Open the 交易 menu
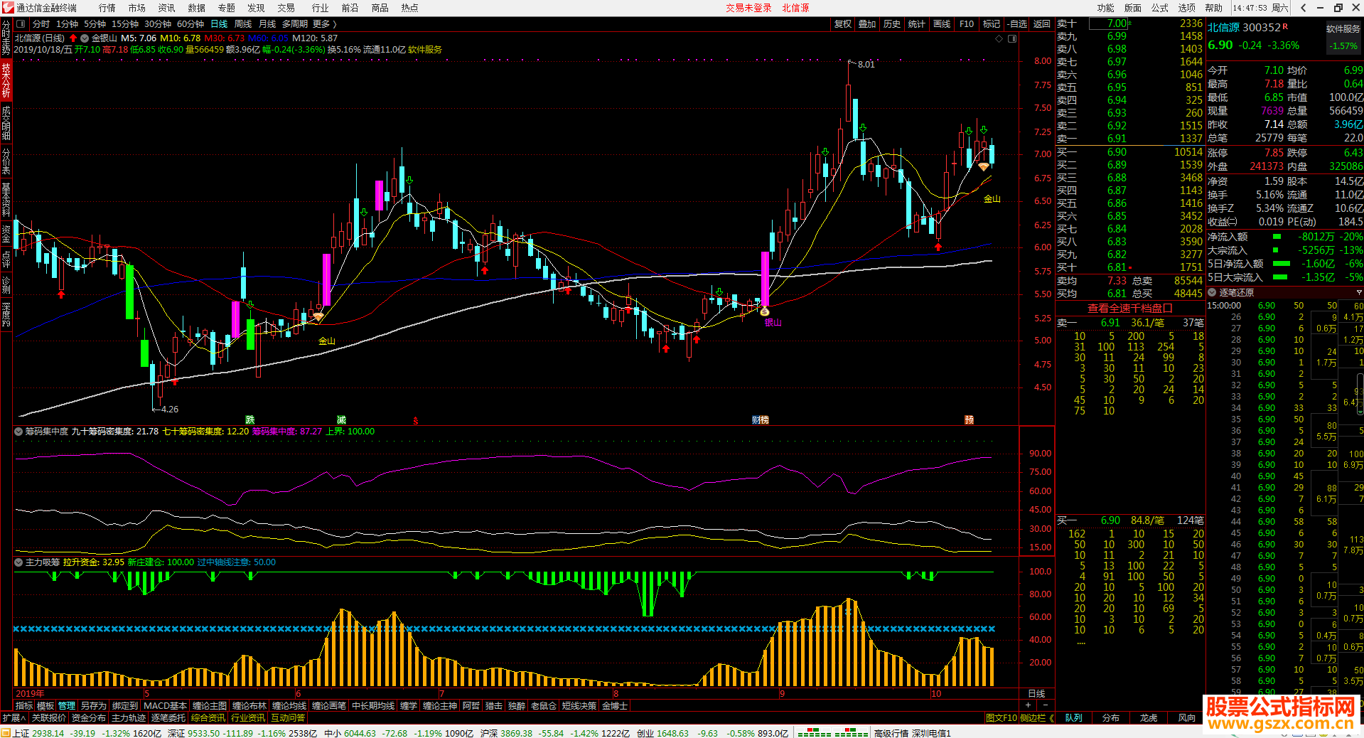Image resolution: width=1364 pixels, height=738 pixels. click(286, 8)
